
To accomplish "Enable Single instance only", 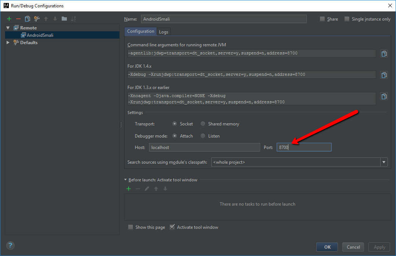I will coord(347,19).
